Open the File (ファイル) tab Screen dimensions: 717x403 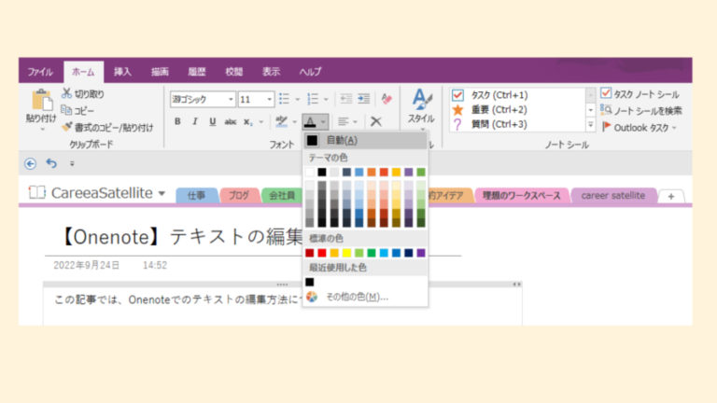[40, 72]
